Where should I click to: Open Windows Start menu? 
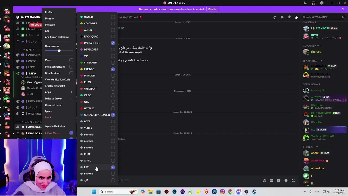click(94, 192)
